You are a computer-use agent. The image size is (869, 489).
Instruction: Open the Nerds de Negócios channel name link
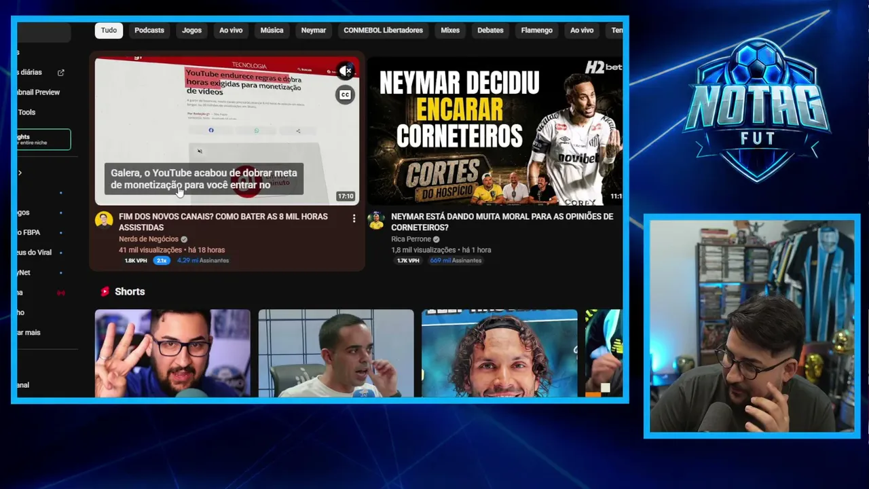149,239
